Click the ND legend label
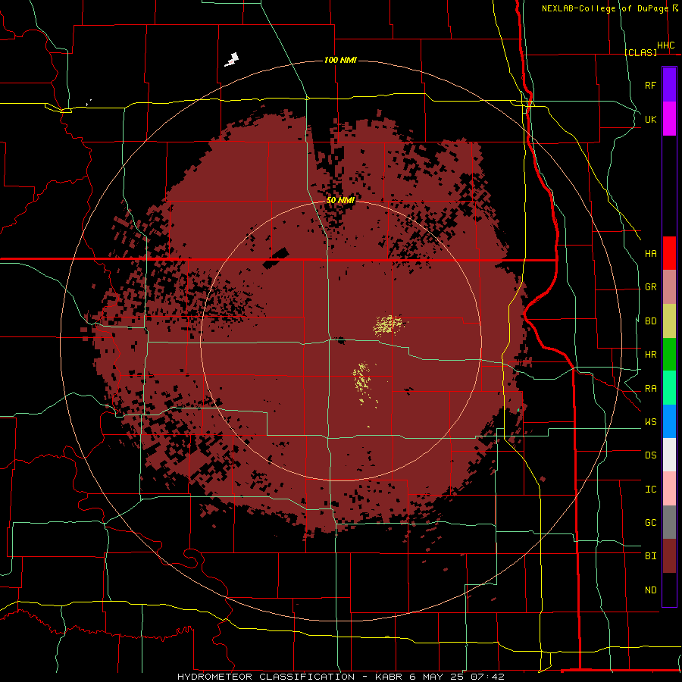This screenshot has height=682, width=682. coord(650,590)
